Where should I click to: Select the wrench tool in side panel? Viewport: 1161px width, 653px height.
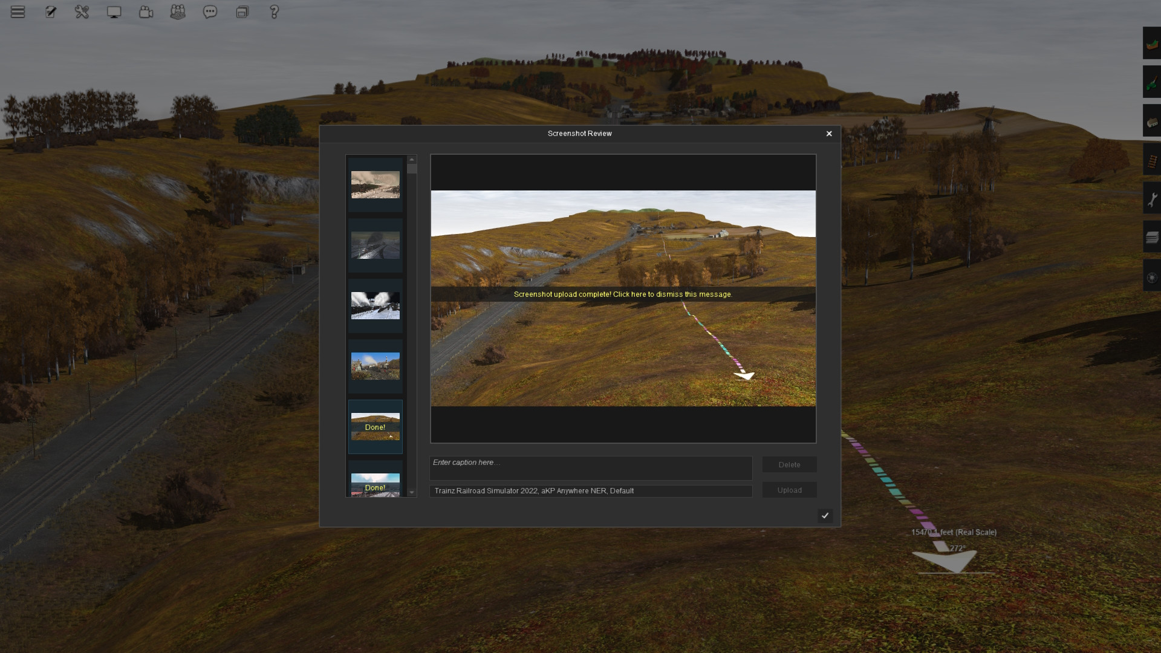click(1152, 199)
